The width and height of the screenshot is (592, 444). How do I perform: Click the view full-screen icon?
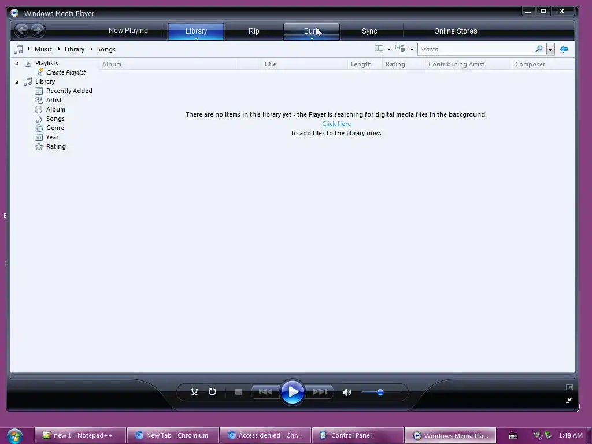[569, 387]
